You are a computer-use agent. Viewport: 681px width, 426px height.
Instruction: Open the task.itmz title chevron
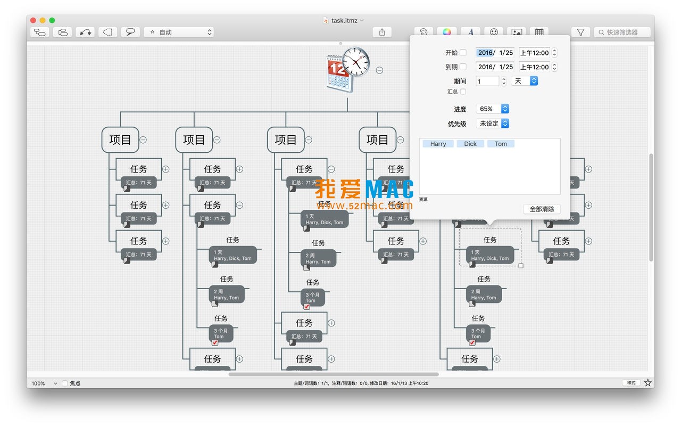click(362, 20)
